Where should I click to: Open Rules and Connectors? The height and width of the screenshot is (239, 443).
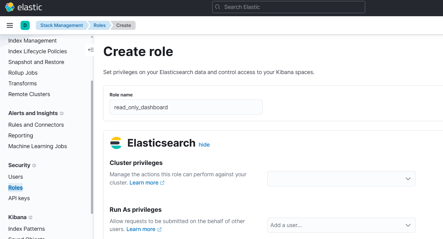click(36, 125)
